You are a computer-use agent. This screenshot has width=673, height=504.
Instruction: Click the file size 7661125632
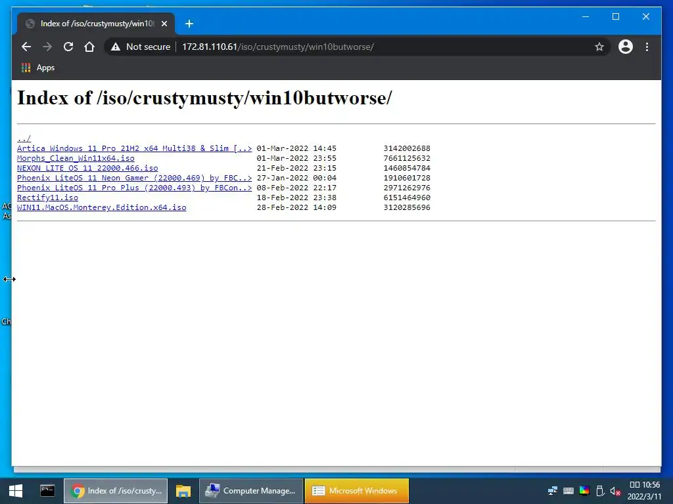tap(407, 158)
